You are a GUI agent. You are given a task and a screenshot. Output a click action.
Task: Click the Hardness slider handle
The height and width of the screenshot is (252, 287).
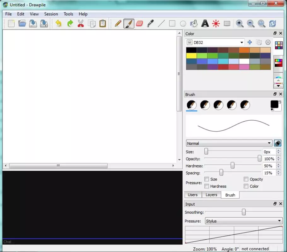(232, 165)
